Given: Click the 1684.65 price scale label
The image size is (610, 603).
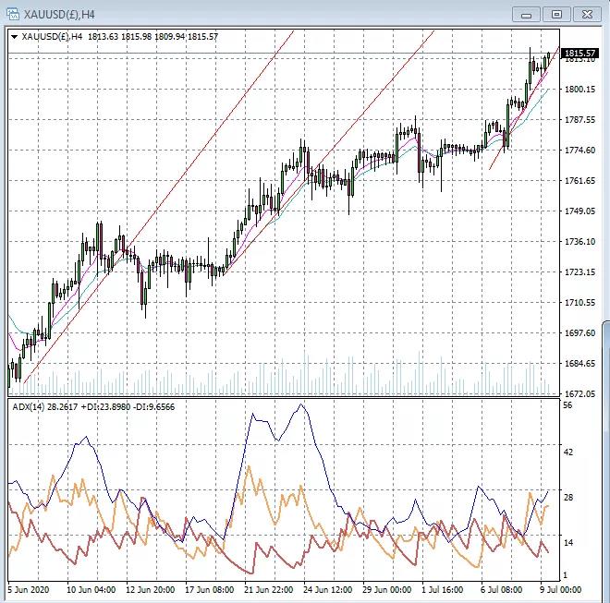Looking at the screenshot, I should point(579,364).
